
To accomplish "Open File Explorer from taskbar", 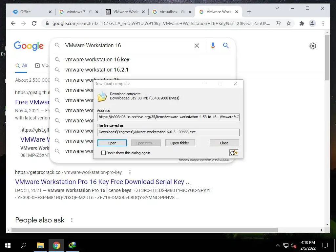I will point(40,245).
